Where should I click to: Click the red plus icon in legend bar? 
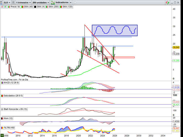coord(2,7)
